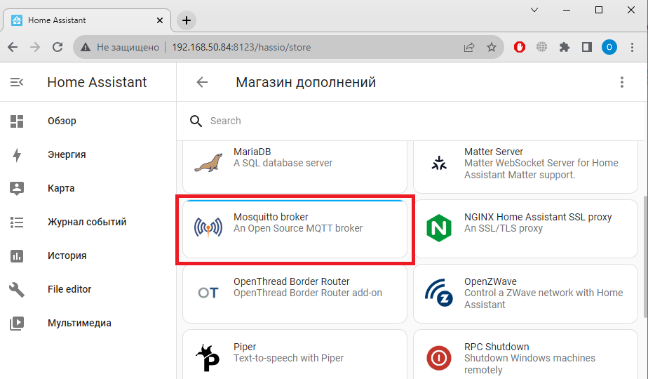Click the Mosquitto broker antenna logo

[x=208, y=227]
